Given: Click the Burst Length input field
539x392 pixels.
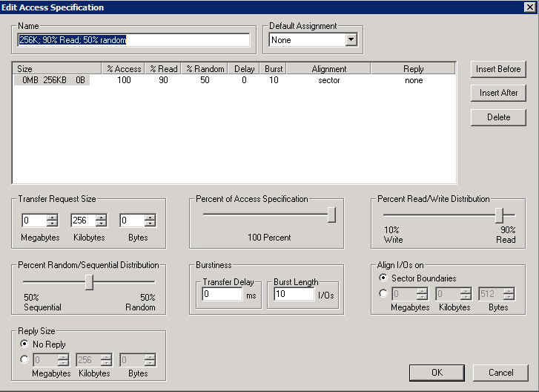Looking at the screenshot, I should (293, 295).
